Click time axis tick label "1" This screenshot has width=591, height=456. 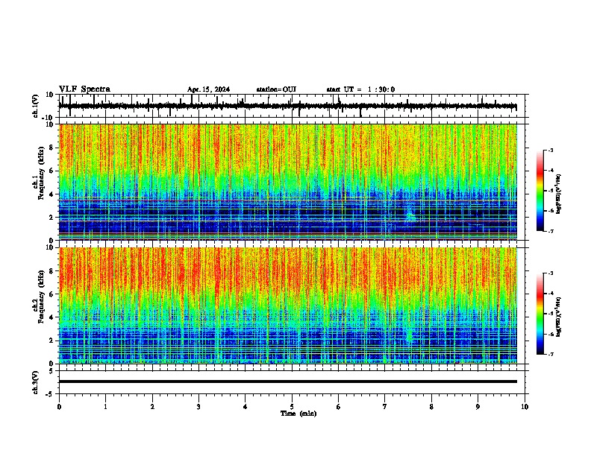[106, 407]
